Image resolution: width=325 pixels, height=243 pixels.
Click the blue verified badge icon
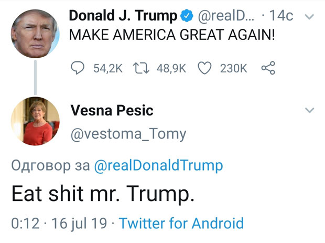pyautogui.click(x=187, y=16)
